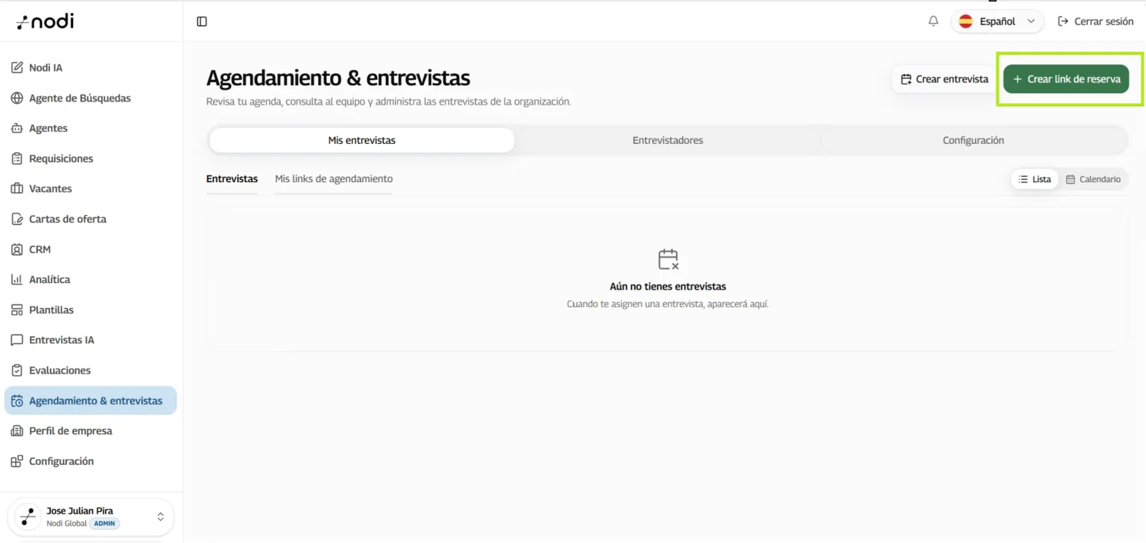Screen dimensions: 1146x543
Task: Click the Cartas de oferta document icon
Action: [17, 219]
